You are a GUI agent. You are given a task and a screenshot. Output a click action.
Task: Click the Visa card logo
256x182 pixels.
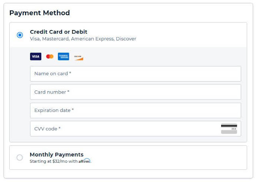pos(36,56)
